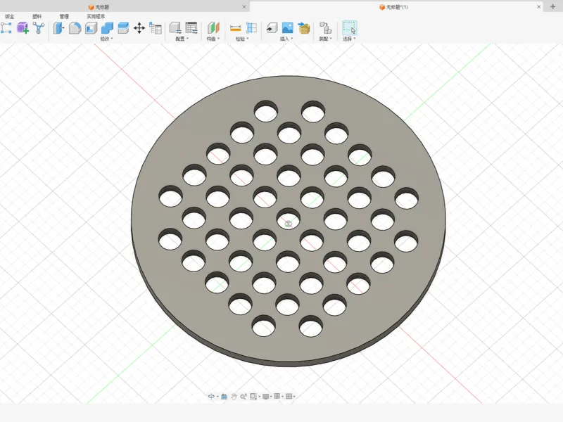This screenshot has width=563, height=422.
Task: Click the Insert Derive icon
Action: pos(272,28)
